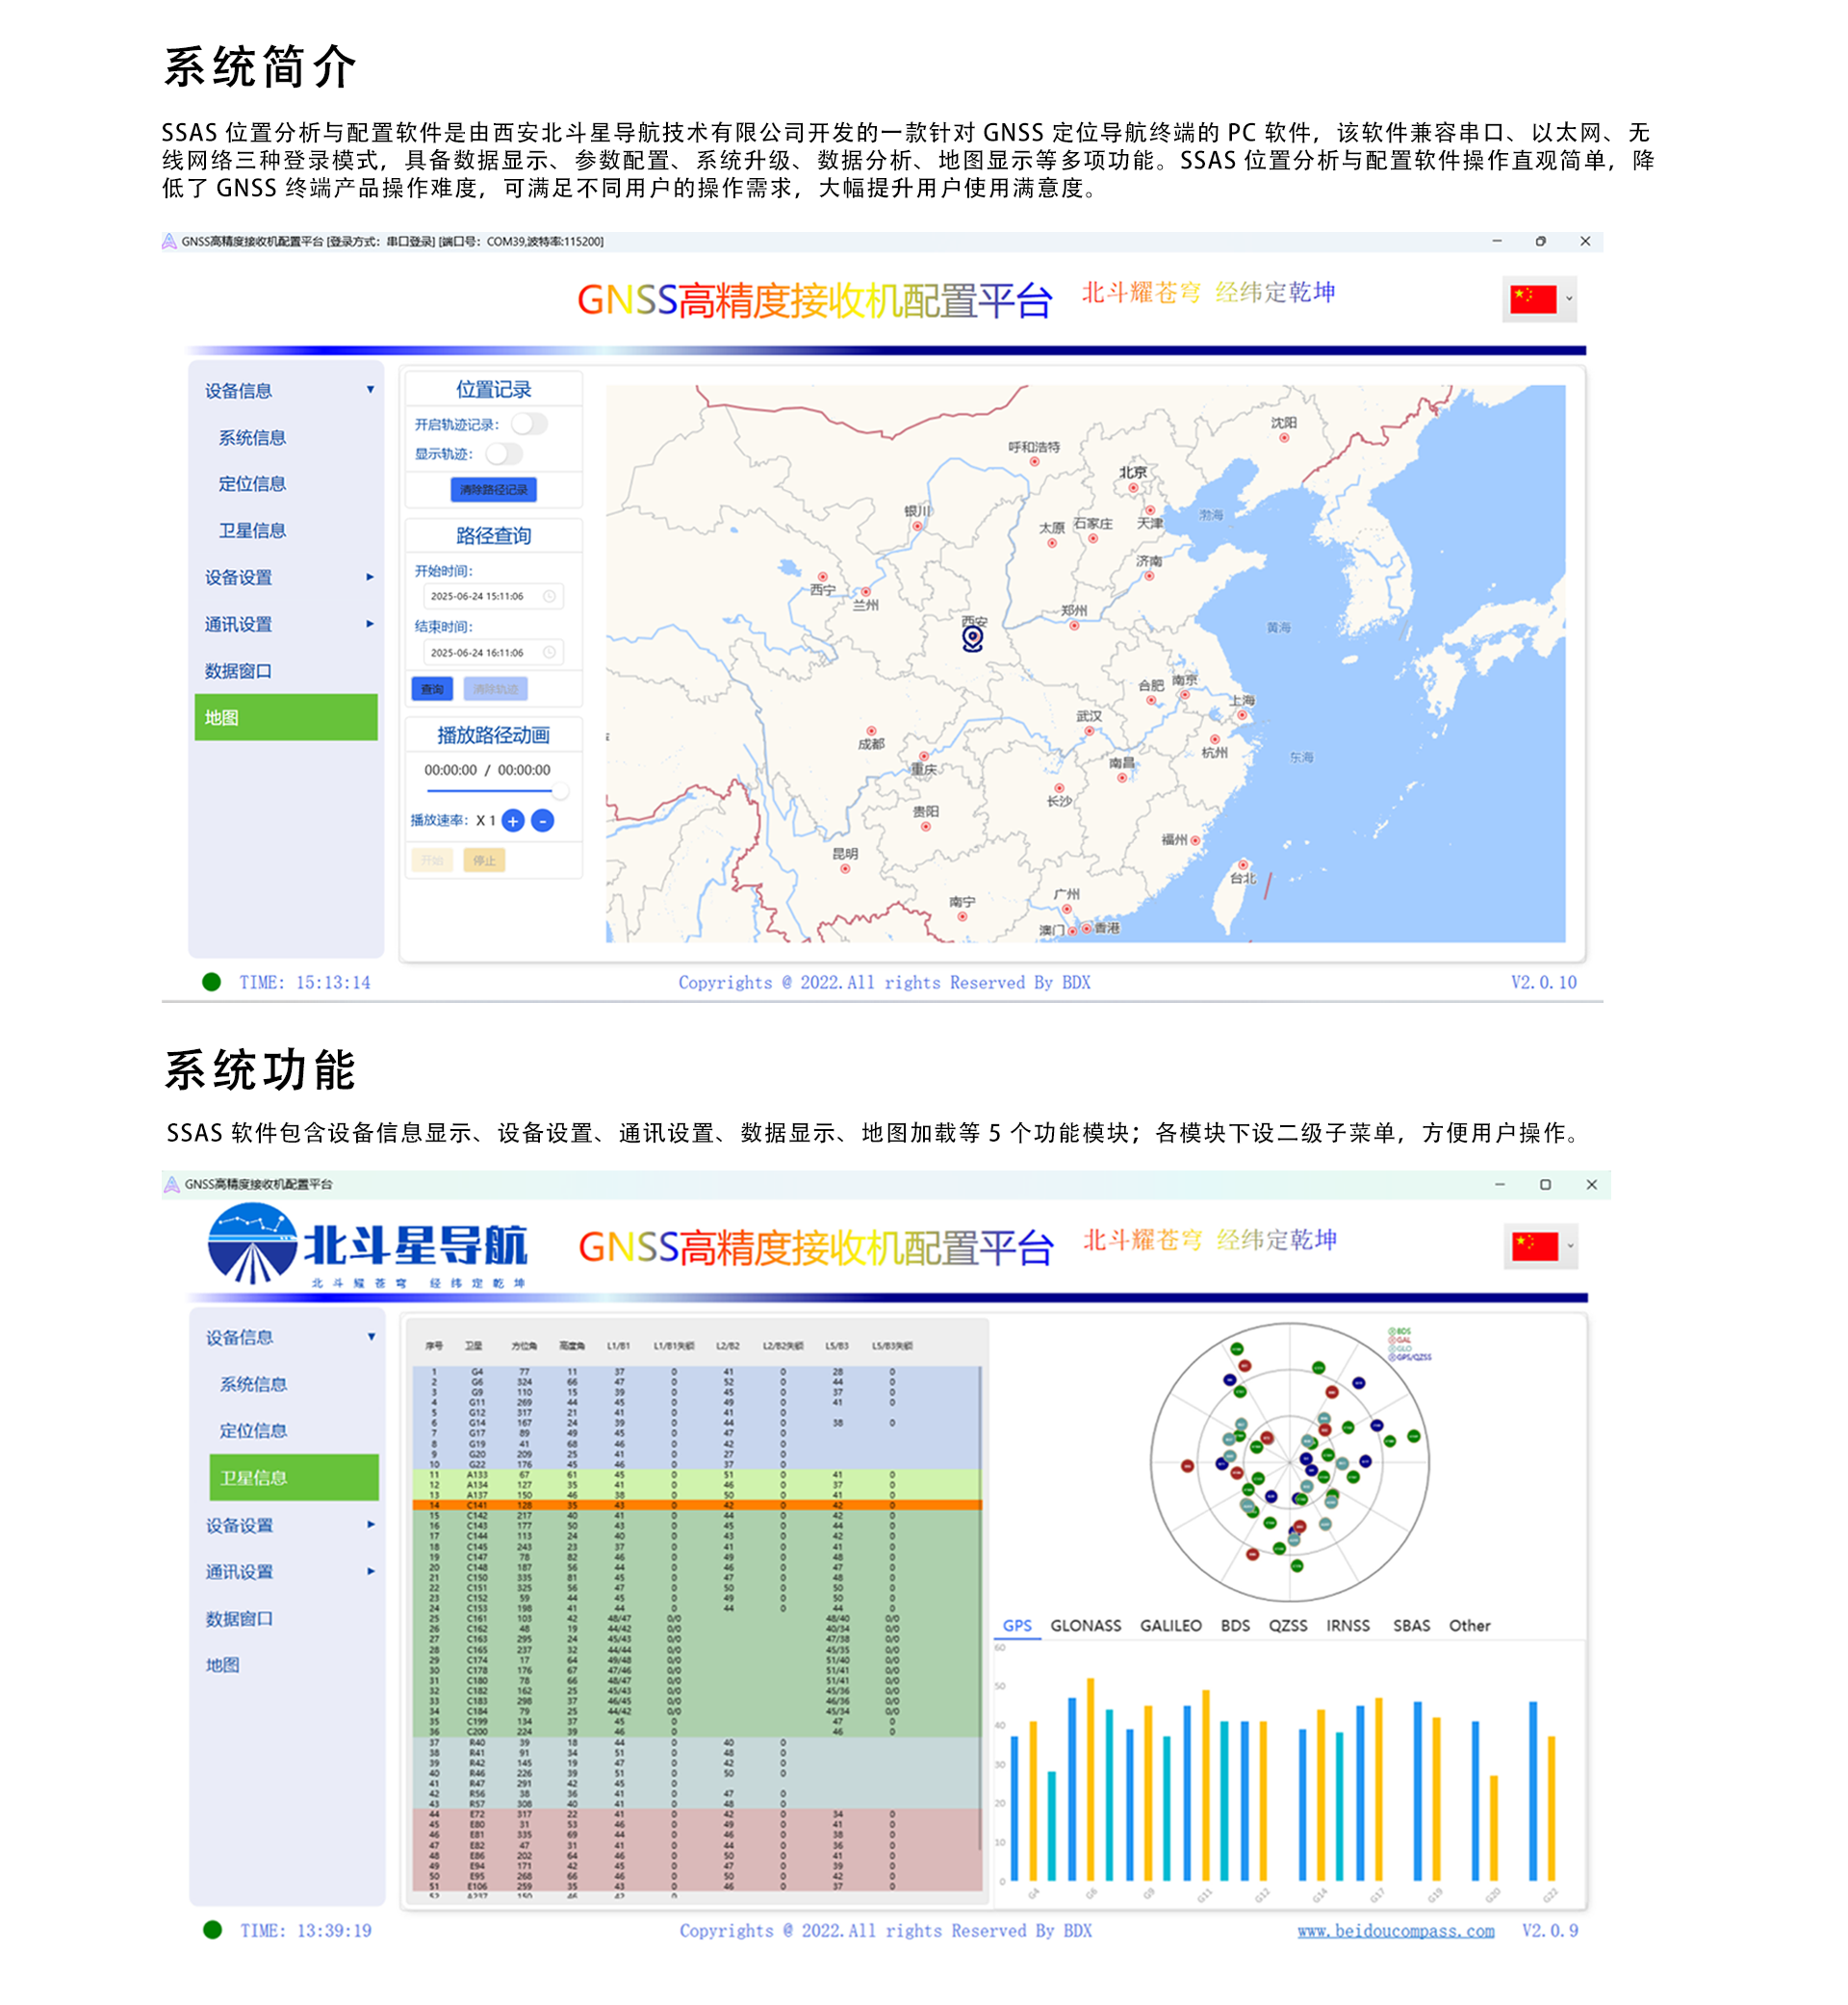Click the 台北 city marker on map
1848x2005 pixels.
coord(1243,865)
